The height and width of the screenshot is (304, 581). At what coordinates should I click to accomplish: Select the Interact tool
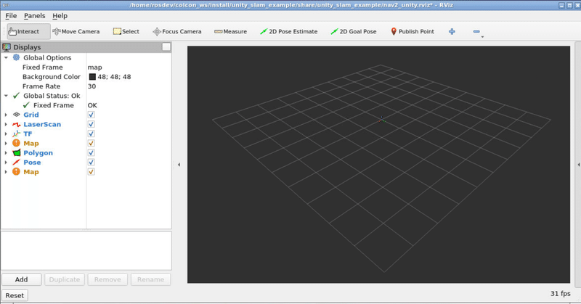28,31
